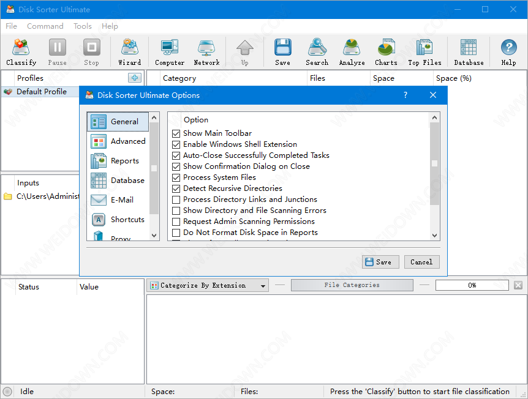
Task: Click the Space column header
Action: (x=401, y=78)
